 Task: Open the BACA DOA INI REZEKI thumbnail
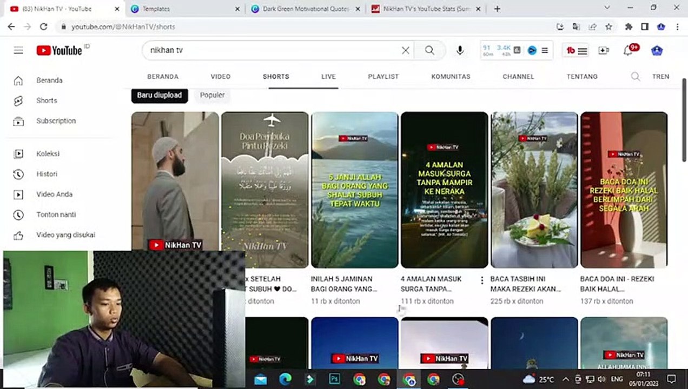[x=624, y=190]
